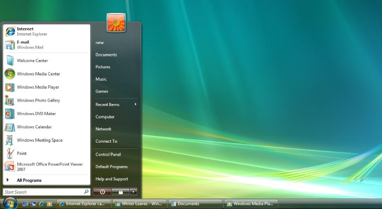This screenshot has height=209, width=382.
Task: Switch to Winter Leaves taskbar window
Action: pyautogui.click(x=139, y=204)
